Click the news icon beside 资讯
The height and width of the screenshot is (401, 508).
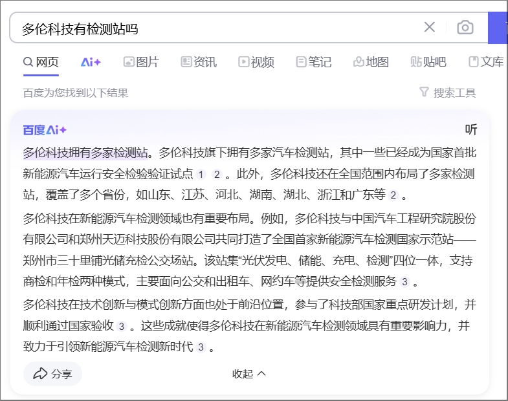tap(186, 62)
